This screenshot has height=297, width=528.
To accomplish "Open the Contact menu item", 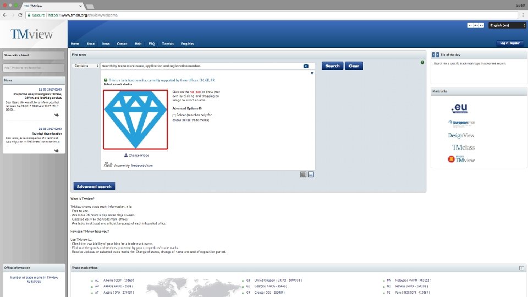I will [x=122, y=44].
